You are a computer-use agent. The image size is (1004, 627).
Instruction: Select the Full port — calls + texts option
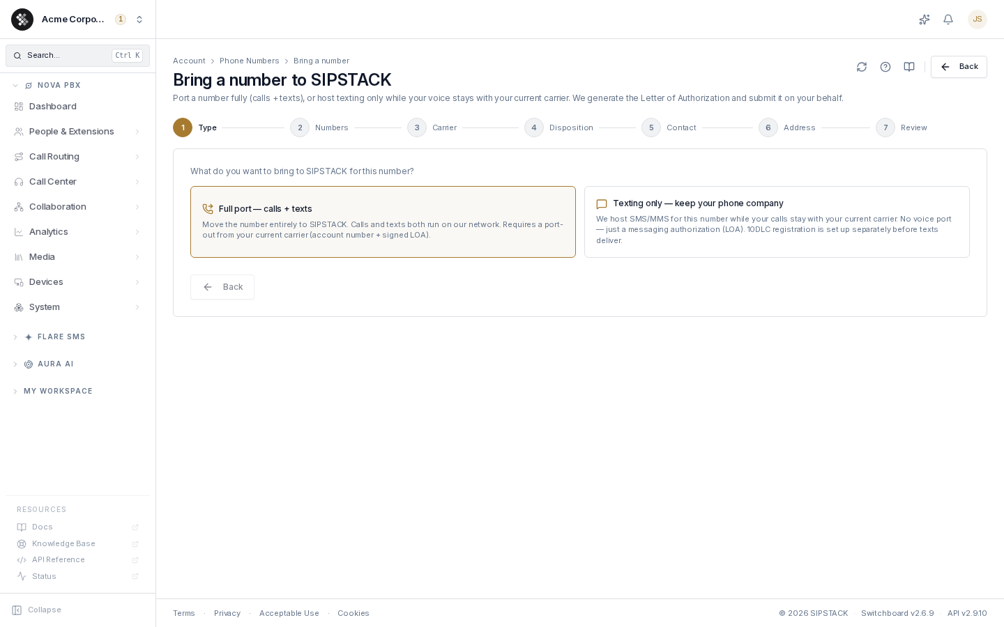coord(383,222)
